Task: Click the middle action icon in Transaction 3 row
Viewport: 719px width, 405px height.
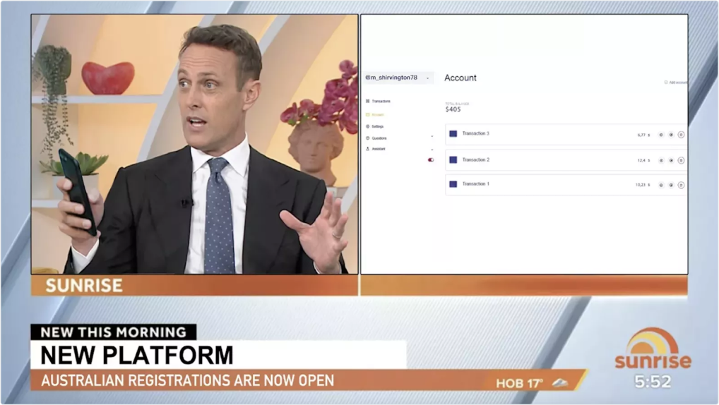Action: point(671,135)
